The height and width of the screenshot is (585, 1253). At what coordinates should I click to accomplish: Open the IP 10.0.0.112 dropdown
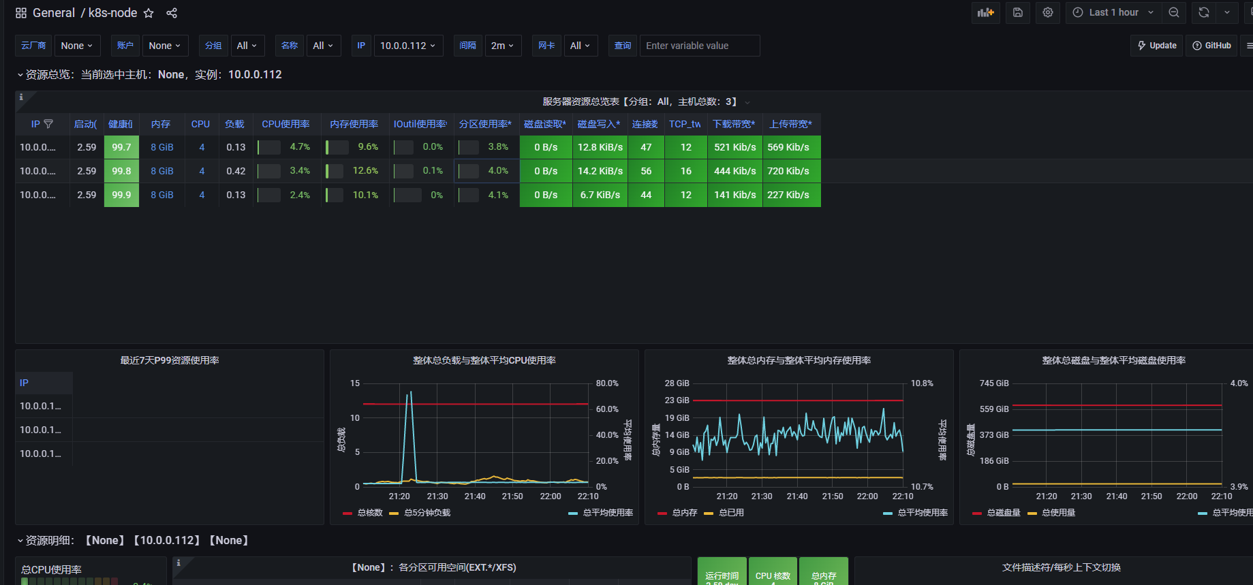408,46
